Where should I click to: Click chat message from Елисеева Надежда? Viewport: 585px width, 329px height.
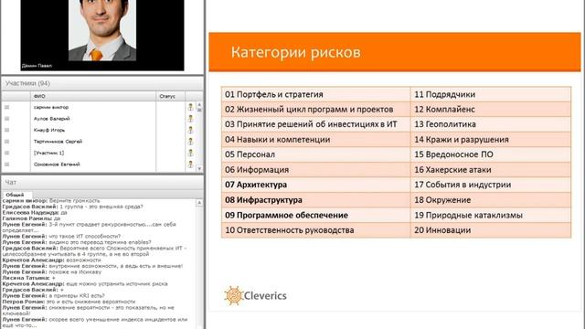[x=35, y=213]
